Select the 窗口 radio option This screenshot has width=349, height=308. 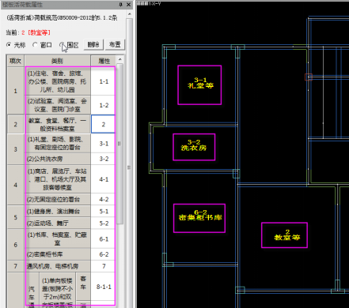pos(42,45)
